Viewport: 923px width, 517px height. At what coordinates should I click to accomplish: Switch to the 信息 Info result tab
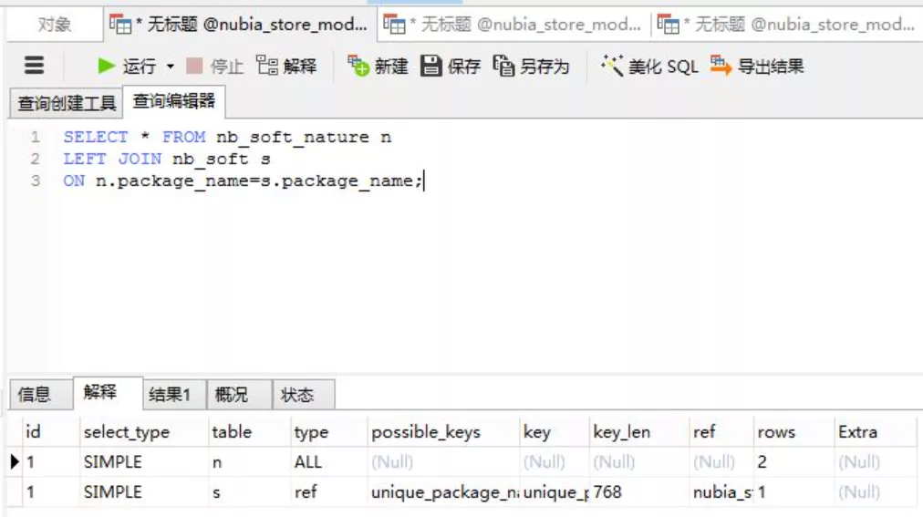pos(41,394)
